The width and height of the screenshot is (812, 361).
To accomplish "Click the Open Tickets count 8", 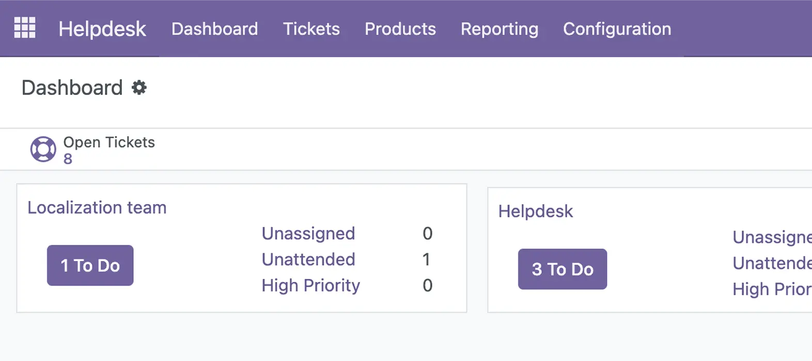I will pos(68,159).
